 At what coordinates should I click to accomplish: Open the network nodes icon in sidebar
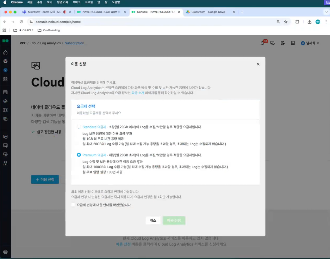(x=5, y=110)
